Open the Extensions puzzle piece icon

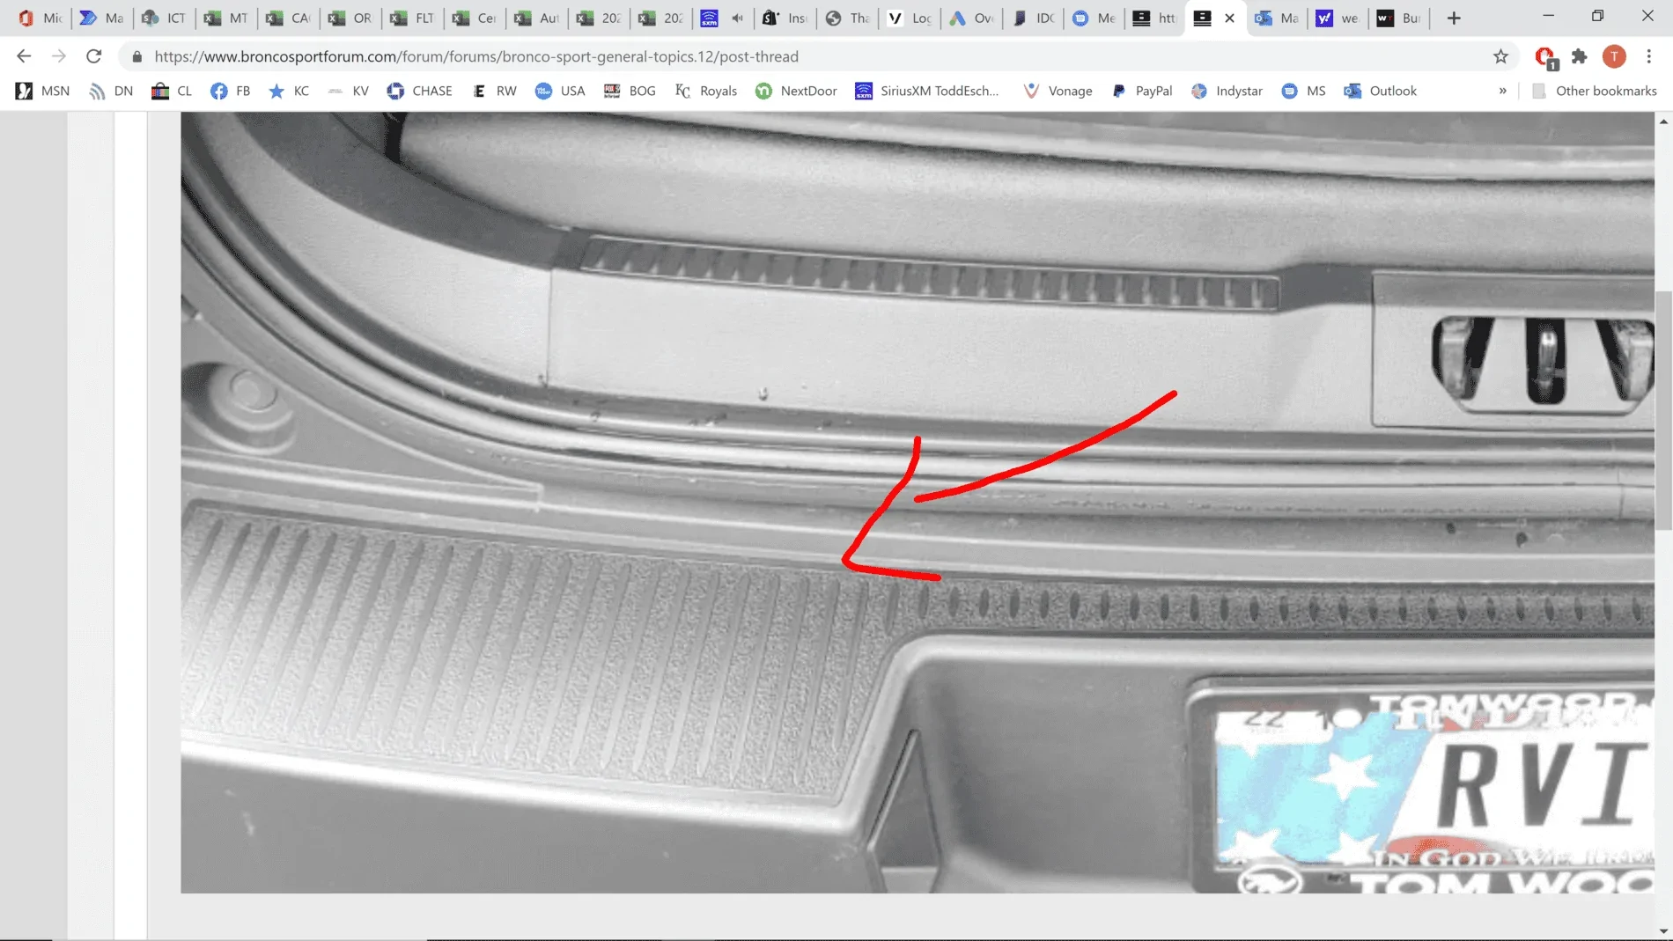point(1580,56)
